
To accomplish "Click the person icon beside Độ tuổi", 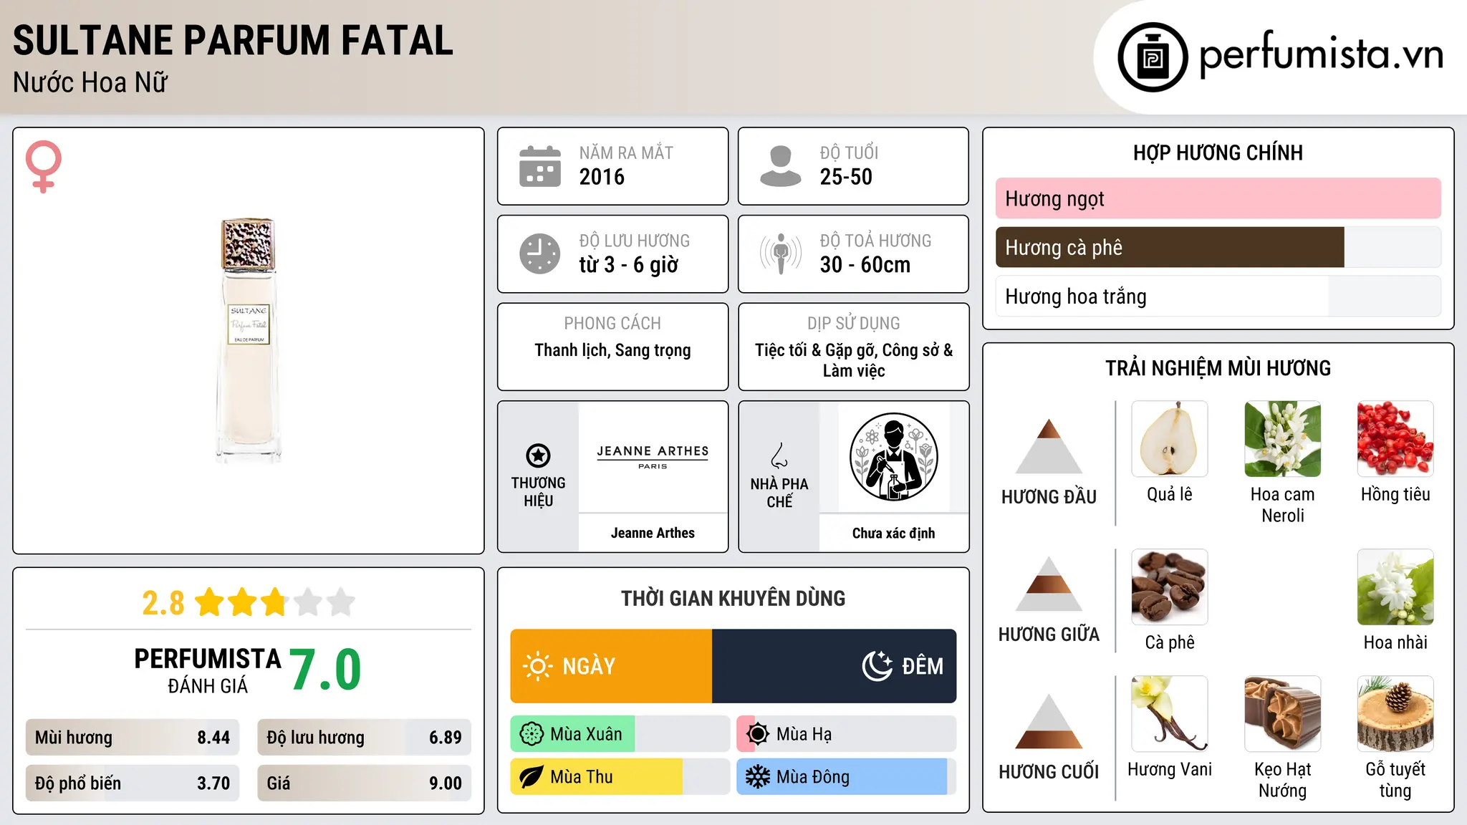I will [x=780, y=166].
